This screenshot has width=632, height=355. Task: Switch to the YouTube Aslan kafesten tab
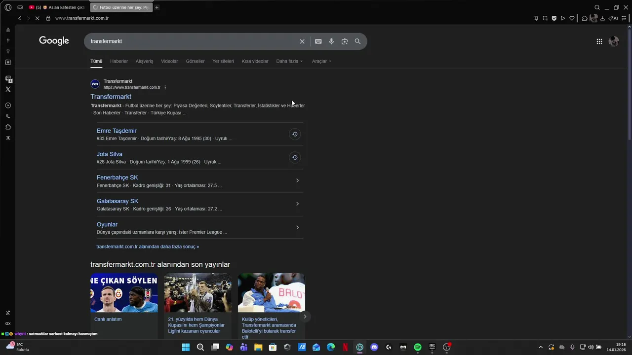coord(57,7)
